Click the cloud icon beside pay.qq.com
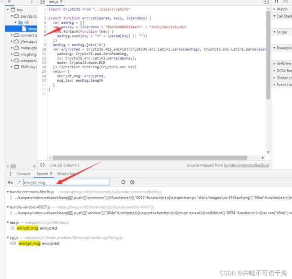 click(x=17, y=16)
